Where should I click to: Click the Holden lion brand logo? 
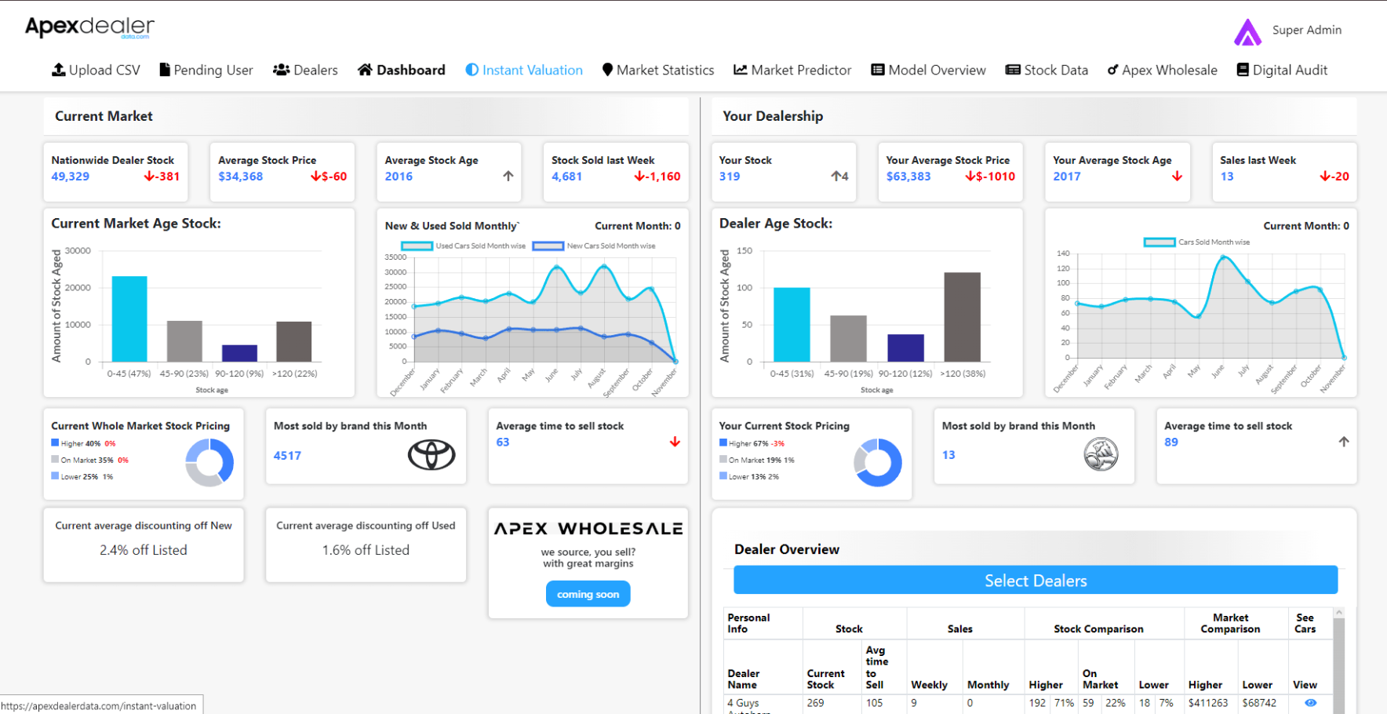coord(1101,454)
